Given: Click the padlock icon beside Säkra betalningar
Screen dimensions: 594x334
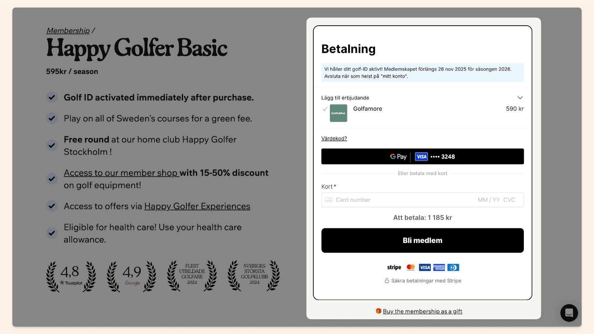Looking at the screenshot, I should [387, 281].
